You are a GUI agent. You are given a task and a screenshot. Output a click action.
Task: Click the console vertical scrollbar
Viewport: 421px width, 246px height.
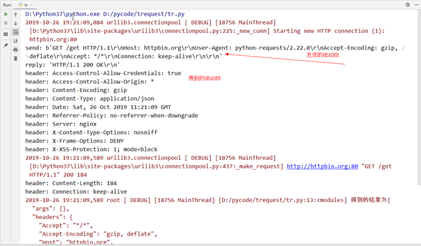[x=419, y=97]
